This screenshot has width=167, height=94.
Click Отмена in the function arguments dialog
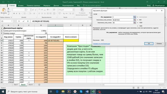[159, 44]
